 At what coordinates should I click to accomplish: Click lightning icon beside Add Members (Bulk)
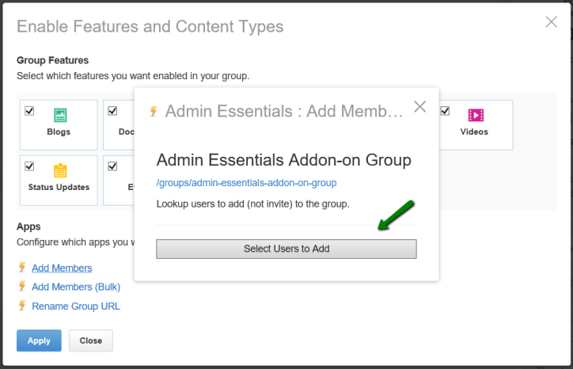22,286
